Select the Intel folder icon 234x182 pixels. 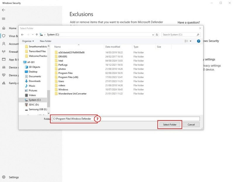[x=56, y=61]
